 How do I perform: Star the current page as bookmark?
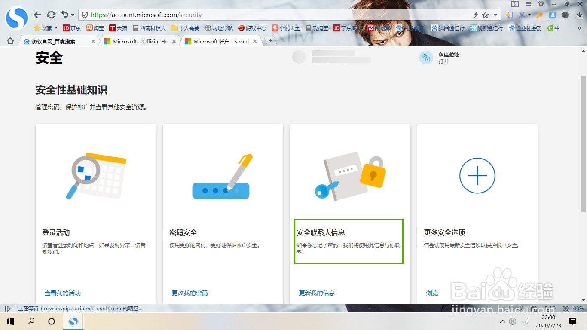click(486, 15)
